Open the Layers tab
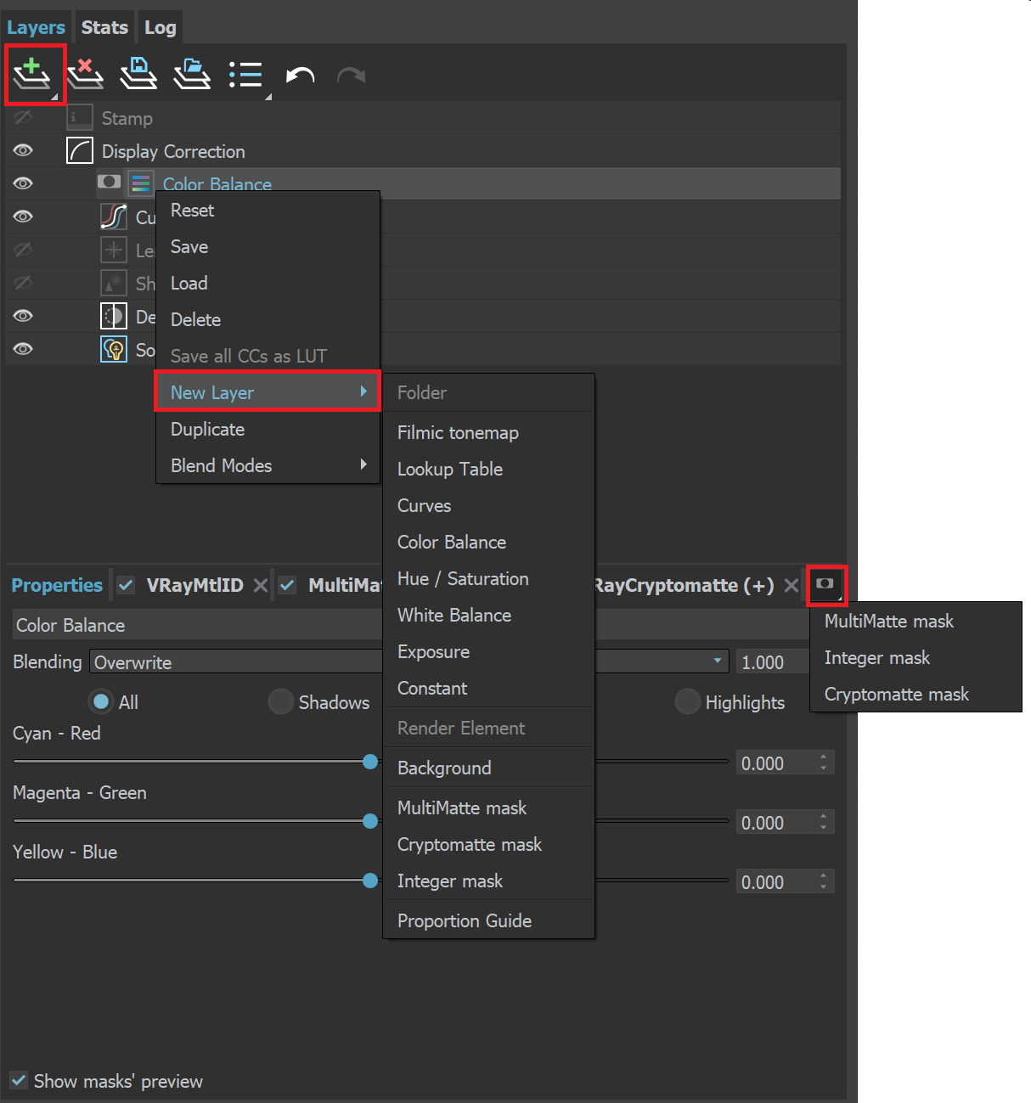The image size is (1031, 1103). pos(36,27)
